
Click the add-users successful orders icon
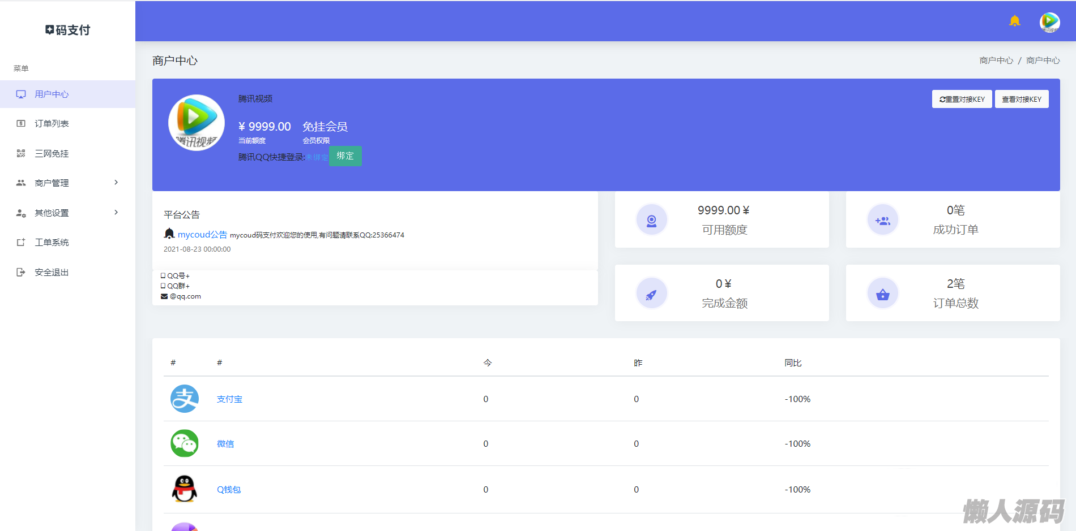[x=882, y=220]
